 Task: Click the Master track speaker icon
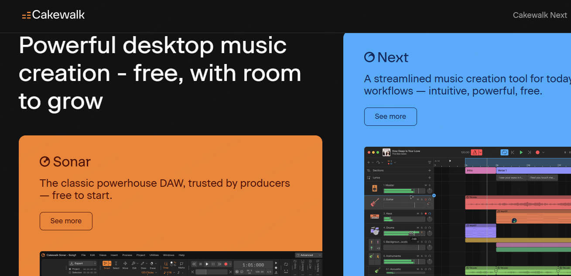(375, 188)
